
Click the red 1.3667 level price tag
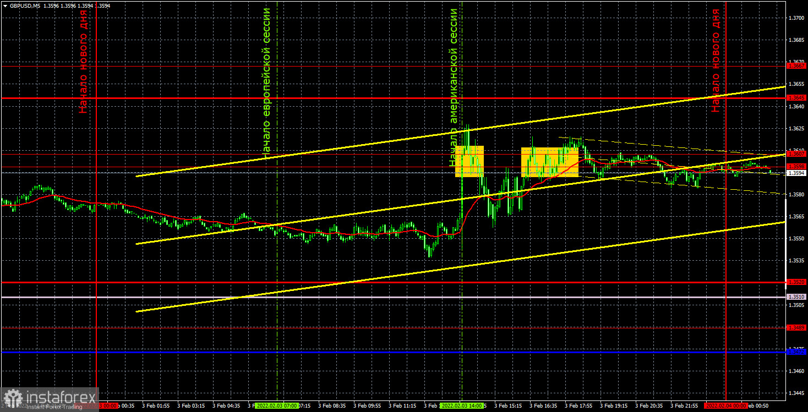tap(796, 66)
